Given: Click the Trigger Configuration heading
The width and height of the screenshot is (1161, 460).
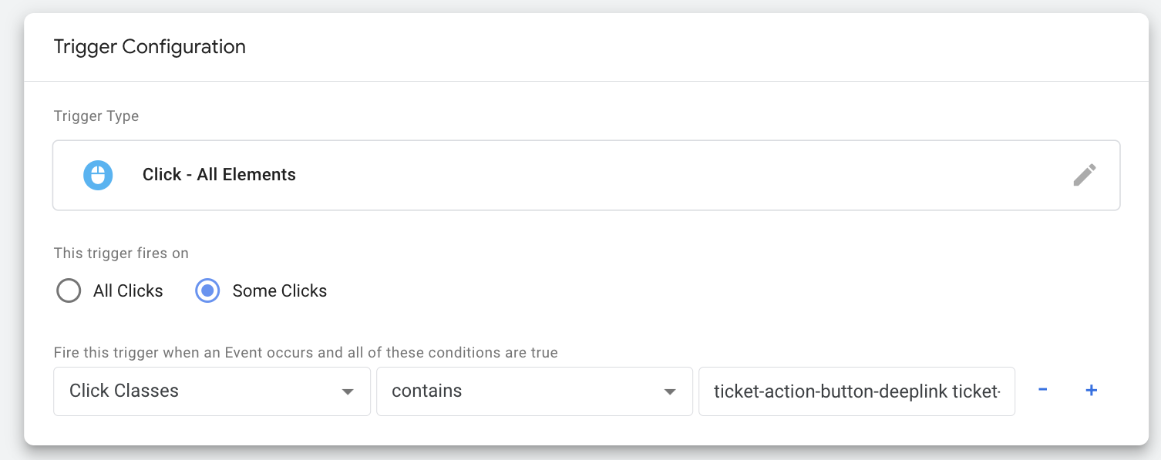Looking at the screenshot, I should point(150,47).
